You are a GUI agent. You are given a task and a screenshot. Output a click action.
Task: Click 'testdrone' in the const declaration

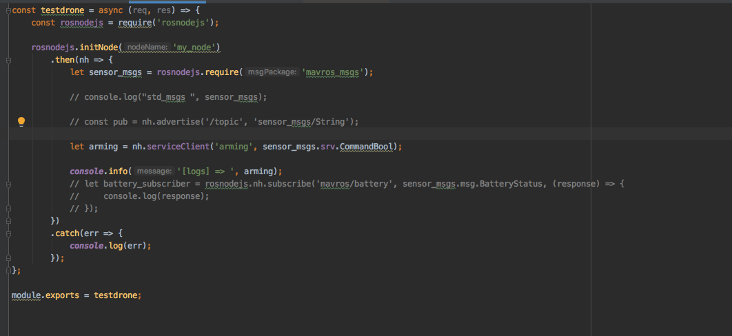coord(63,10)
